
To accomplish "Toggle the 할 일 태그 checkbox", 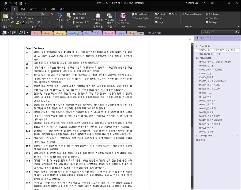I will (74, 14).
